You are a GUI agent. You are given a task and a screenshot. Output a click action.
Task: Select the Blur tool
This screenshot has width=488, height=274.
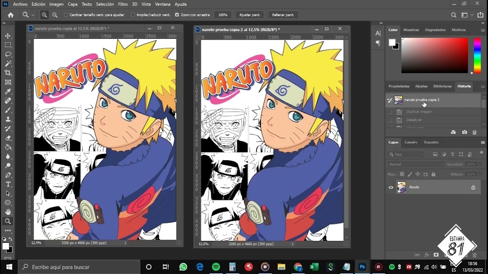pyautogui.click(x=8, y=156)
